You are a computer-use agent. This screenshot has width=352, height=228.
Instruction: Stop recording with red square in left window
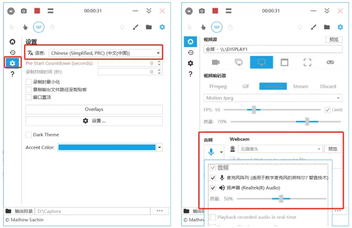coord(37,11)
